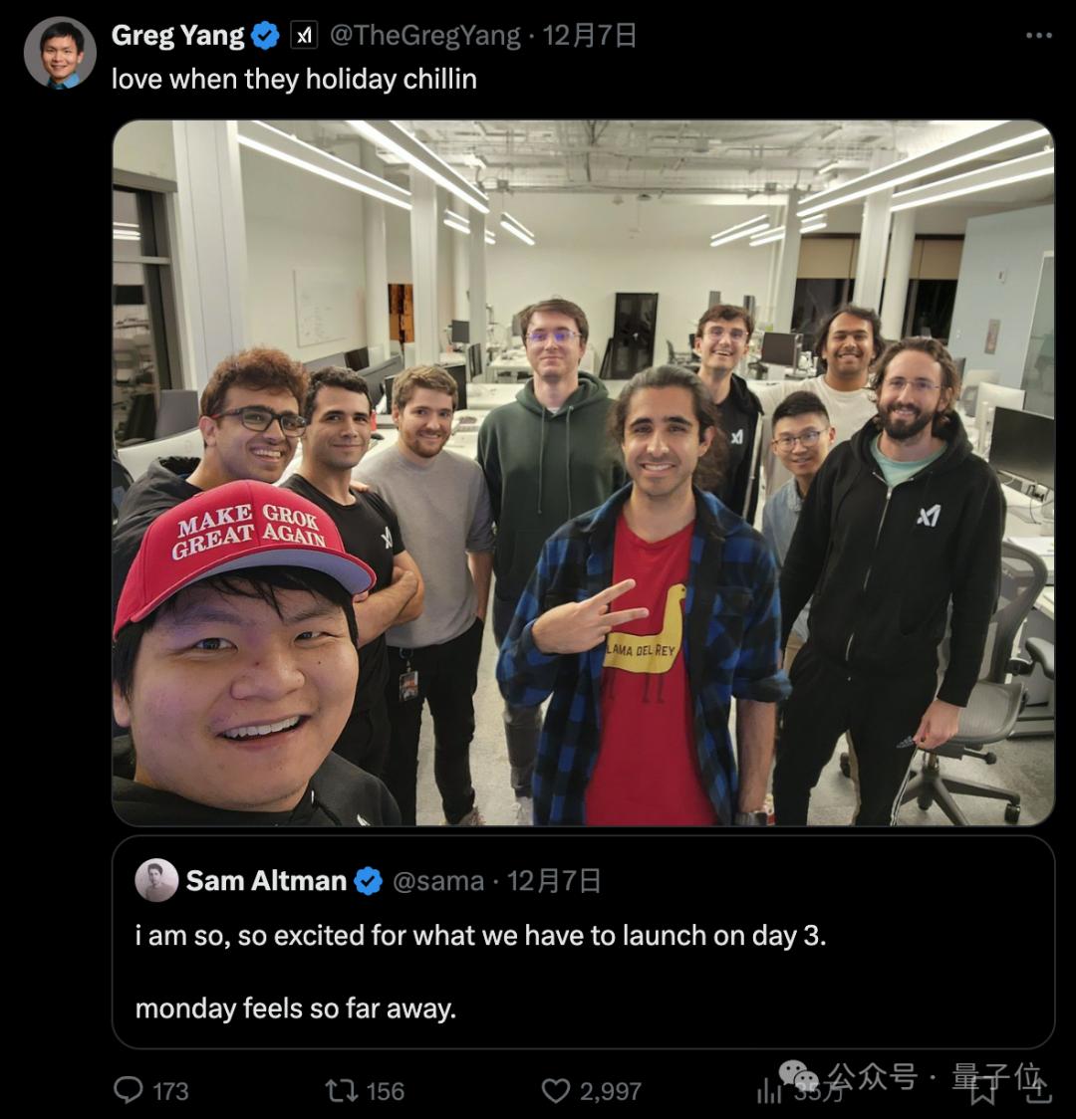
Task: Open the view count analytics icon
Action: 769,1090
